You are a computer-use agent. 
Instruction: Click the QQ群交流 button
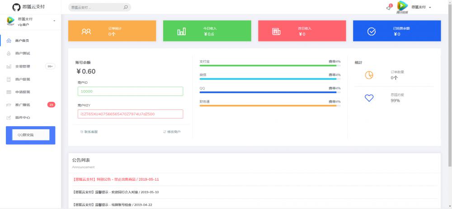tap(31, 135)
